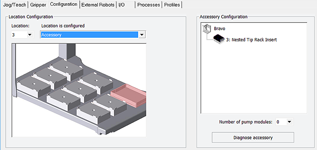Click the highlighted Accessory text field
The image size is (317, 150).
[89, 35]
